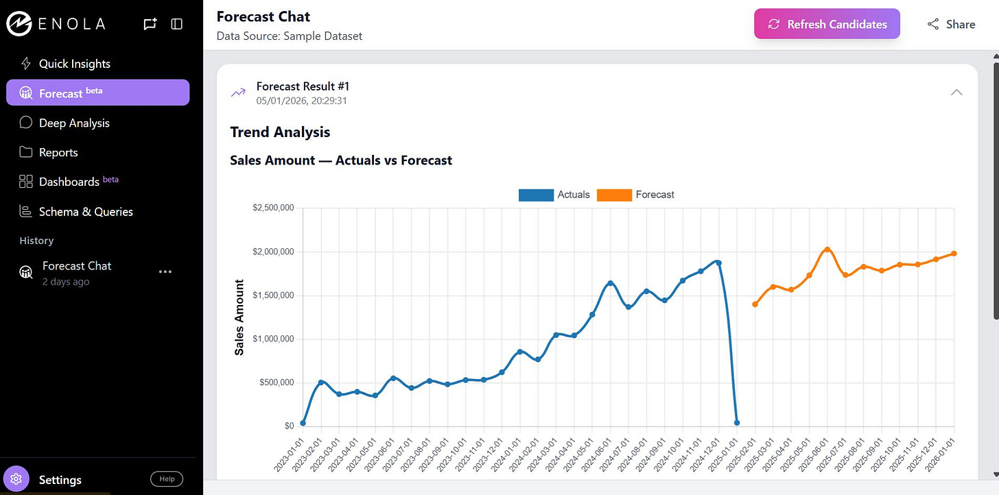The height and width of the screenshot is (495, 999).
Task: Select Reports in the sidebar
Action: point(25,152)
